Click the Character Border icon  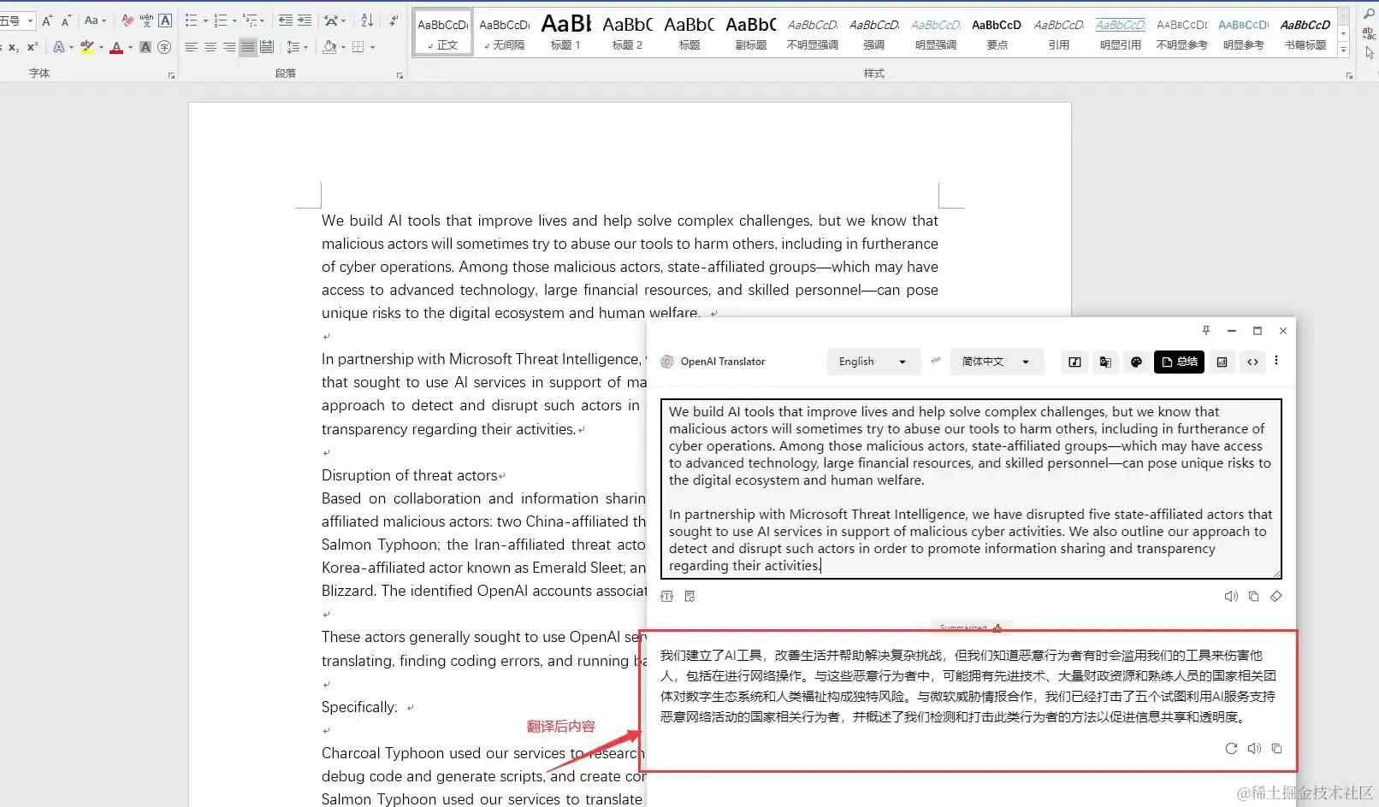point(165,21)
